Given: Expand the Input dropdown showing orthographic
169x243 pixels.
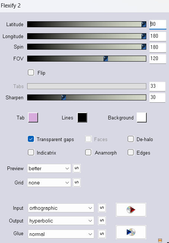Looking at the screenshot, I should [x=61, y=208].
